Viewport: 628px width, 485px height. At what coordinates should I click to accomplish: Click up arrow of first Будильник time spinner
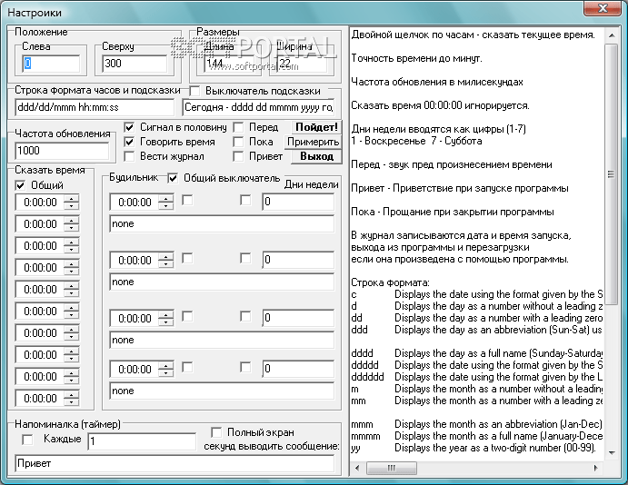pyautogui.click(x=165, y=197)
